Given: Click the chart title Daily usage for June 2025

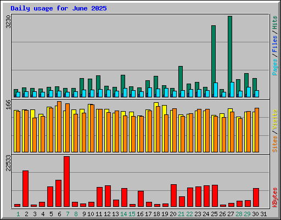Looking at the screenshot, I should pos(59,8).
